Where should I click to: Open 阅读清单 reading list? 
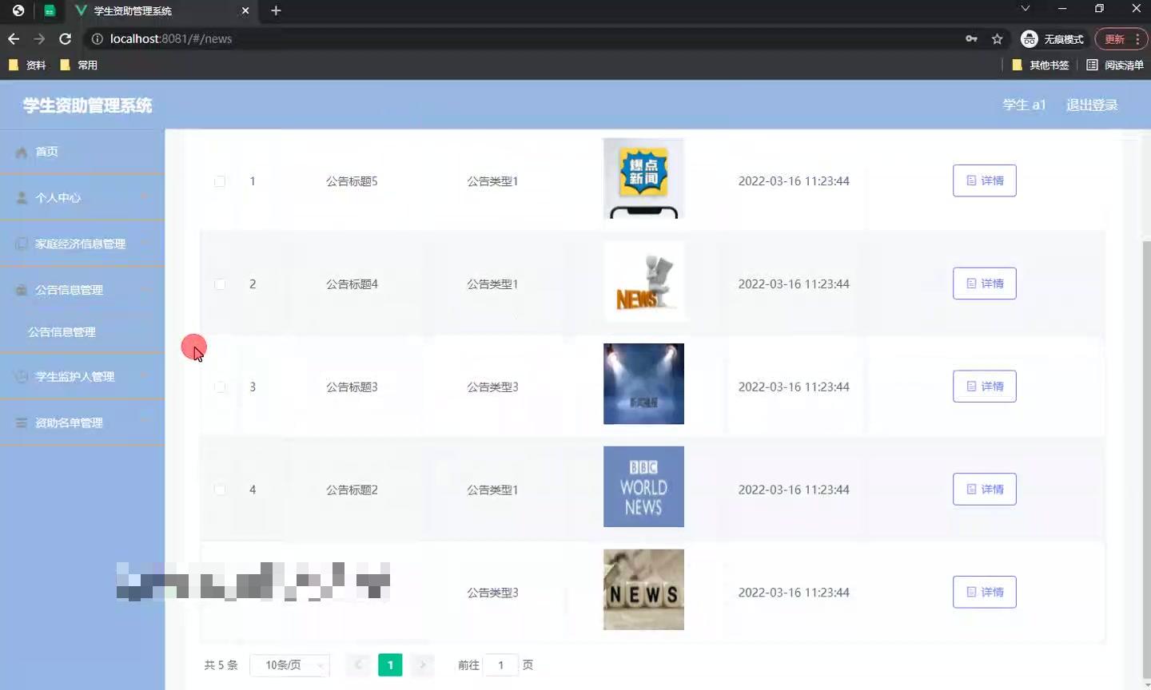pyautogui.click(x=1115, y=65)
